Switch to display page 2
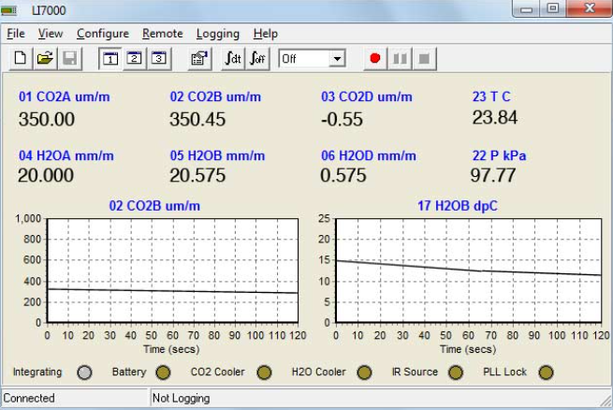Viewport: 613px width, 410px height. [x=135, y=59]
